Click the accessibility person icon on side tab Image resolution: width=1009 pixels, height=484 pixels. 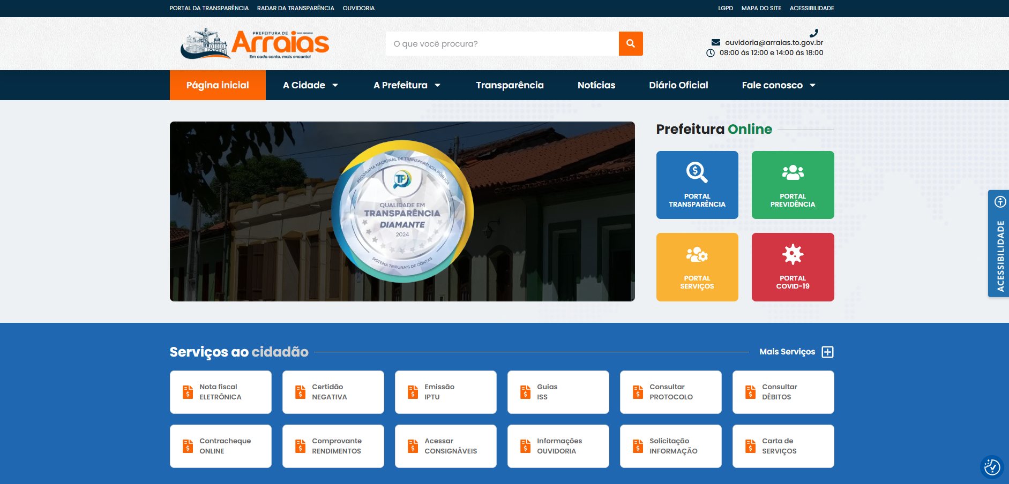coord(1000,202)
